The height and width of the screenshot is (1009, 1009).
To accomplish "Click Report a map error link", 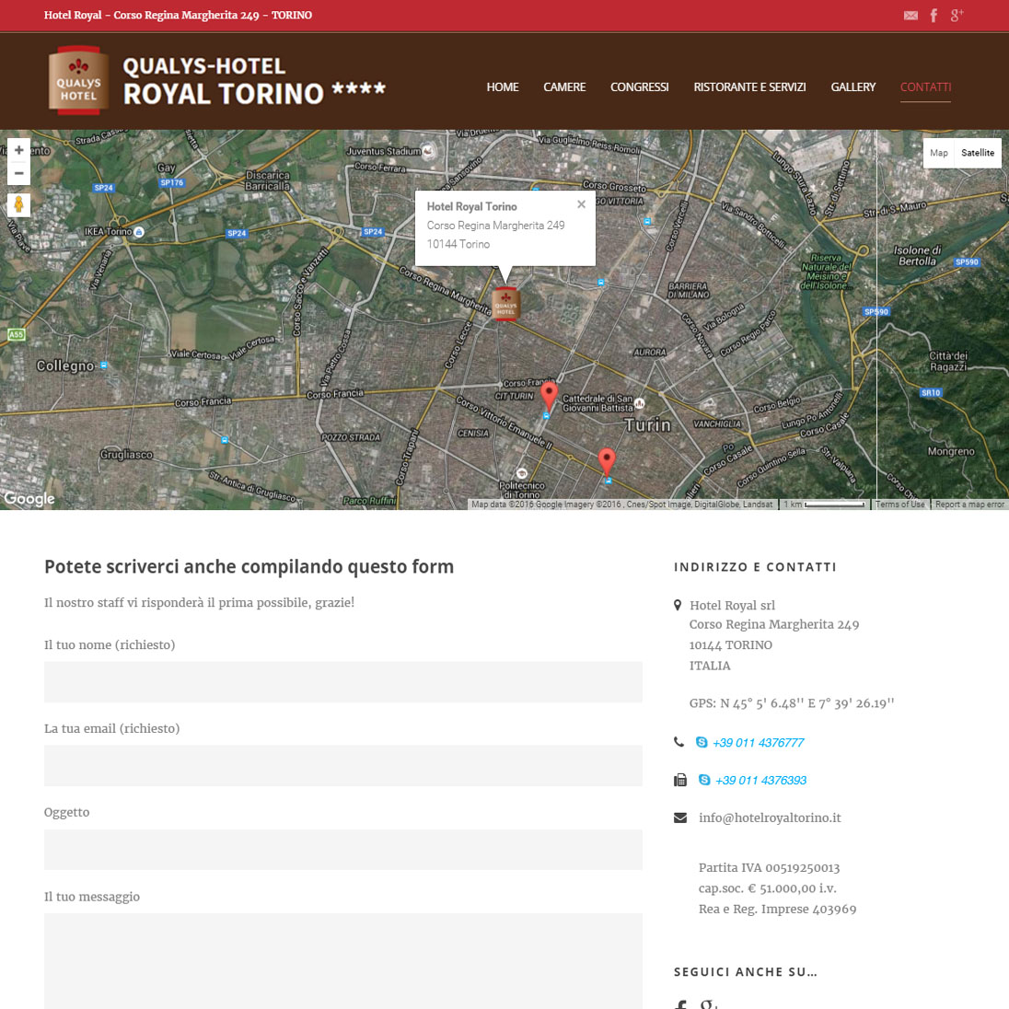I will [x=969, y=504].
